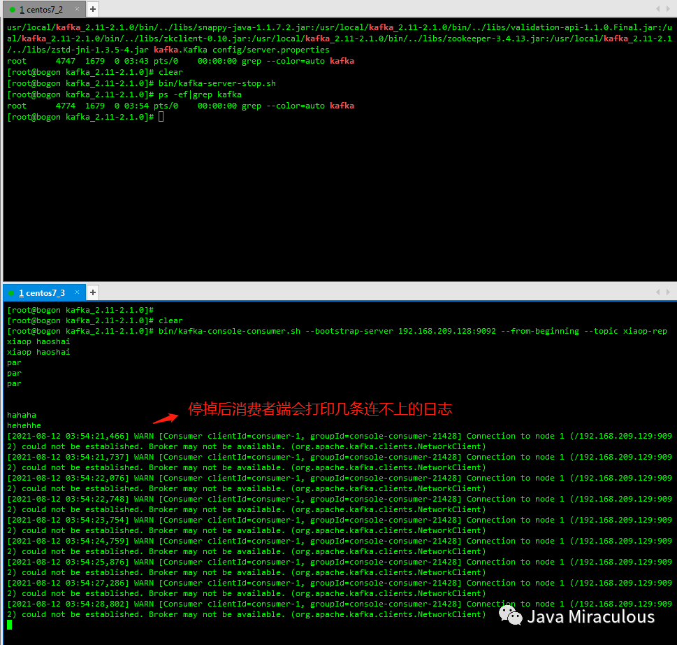This screenshot has height=645, width=677.
Task: Click the 03:54:27,286 WARN log line
Action: [x=340, y=588]
